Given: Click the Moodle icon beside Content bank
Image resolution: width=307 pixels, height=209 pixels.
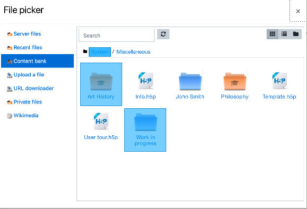Looking at the screenshot, I should click(10, 62).
